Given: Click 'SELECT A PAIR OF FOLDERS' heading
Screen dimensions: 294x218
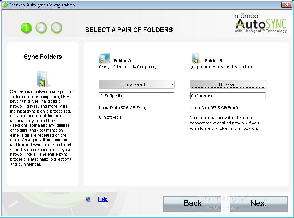Looking at the screenshot, I should click(129, 30).
